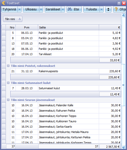Click the Tilin nimi grouping chip
Viewport: 127px width, 150px height.
[13, 19]
